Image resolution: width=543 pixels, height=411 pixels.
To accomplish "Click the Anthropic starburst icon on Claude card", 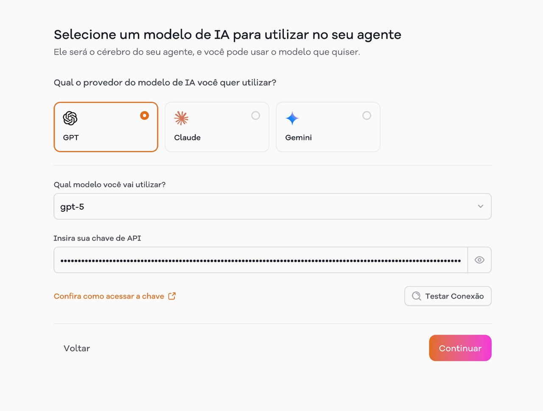I will pyautogui.click(x=181, y=118).
